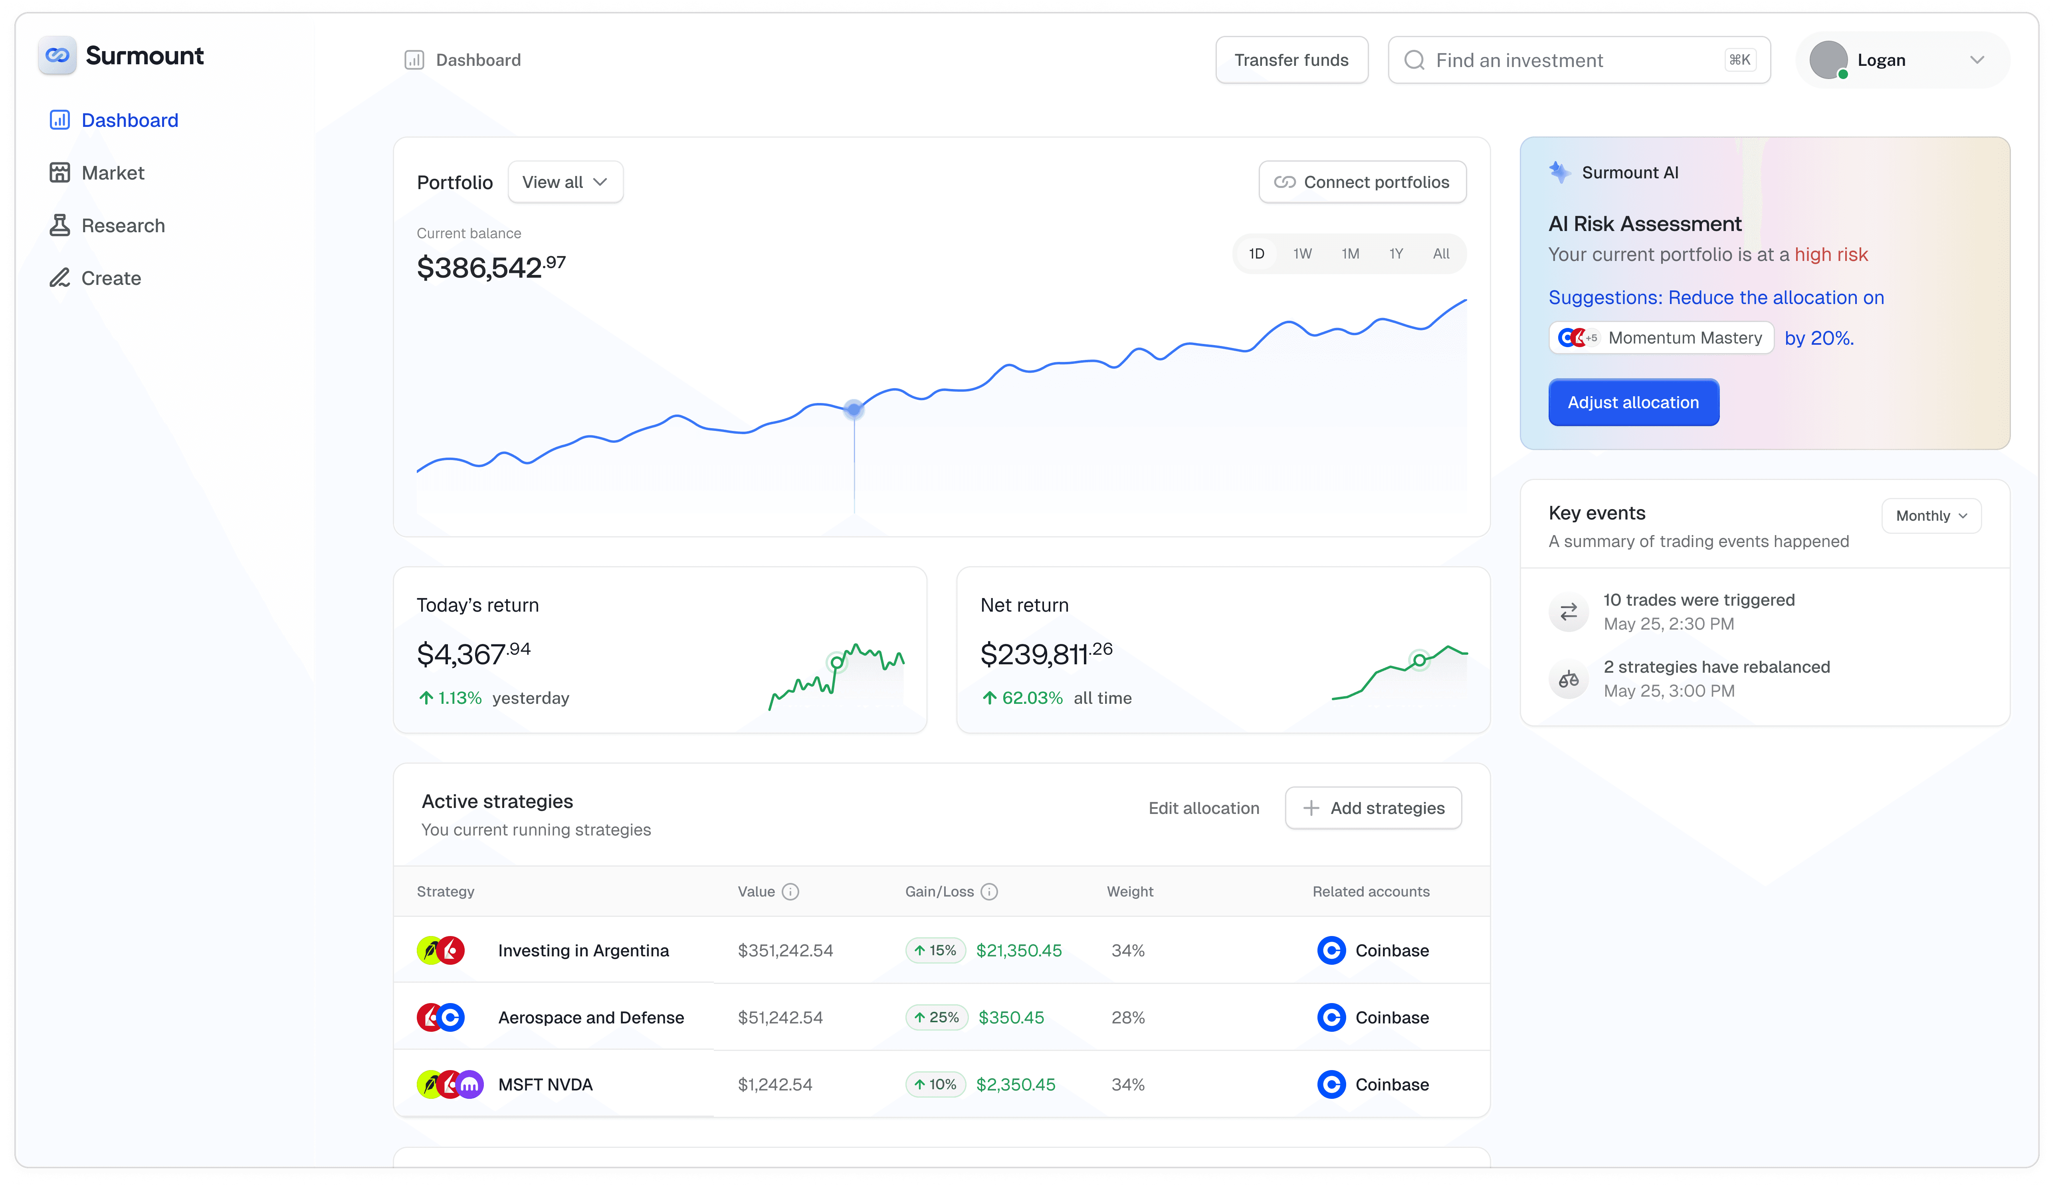Click the Surmount logo icon
Screen dimensions: 2054x1185
click(x=57, y=55)
